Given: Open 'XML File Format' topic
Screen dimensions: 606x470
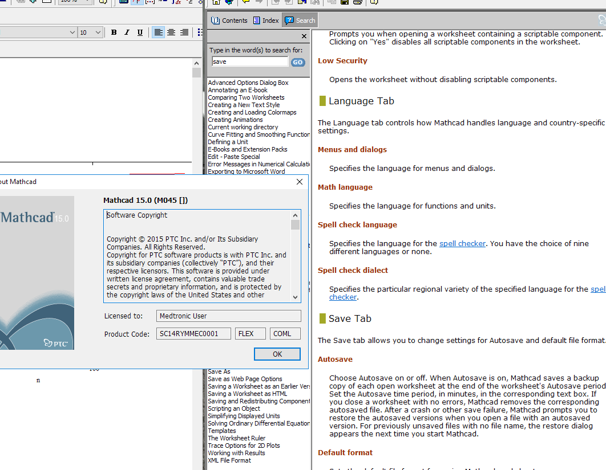Looking at the screenshot, I should [x=229, y=460].
